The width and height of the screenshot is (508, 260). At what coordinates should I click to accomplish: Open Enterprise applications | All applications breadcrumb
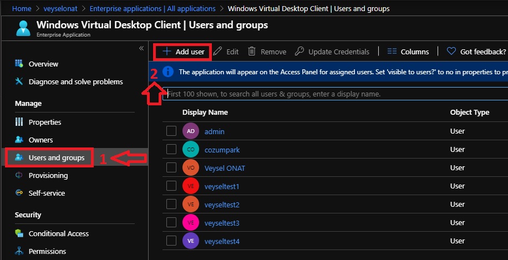[x=153, y=9]
